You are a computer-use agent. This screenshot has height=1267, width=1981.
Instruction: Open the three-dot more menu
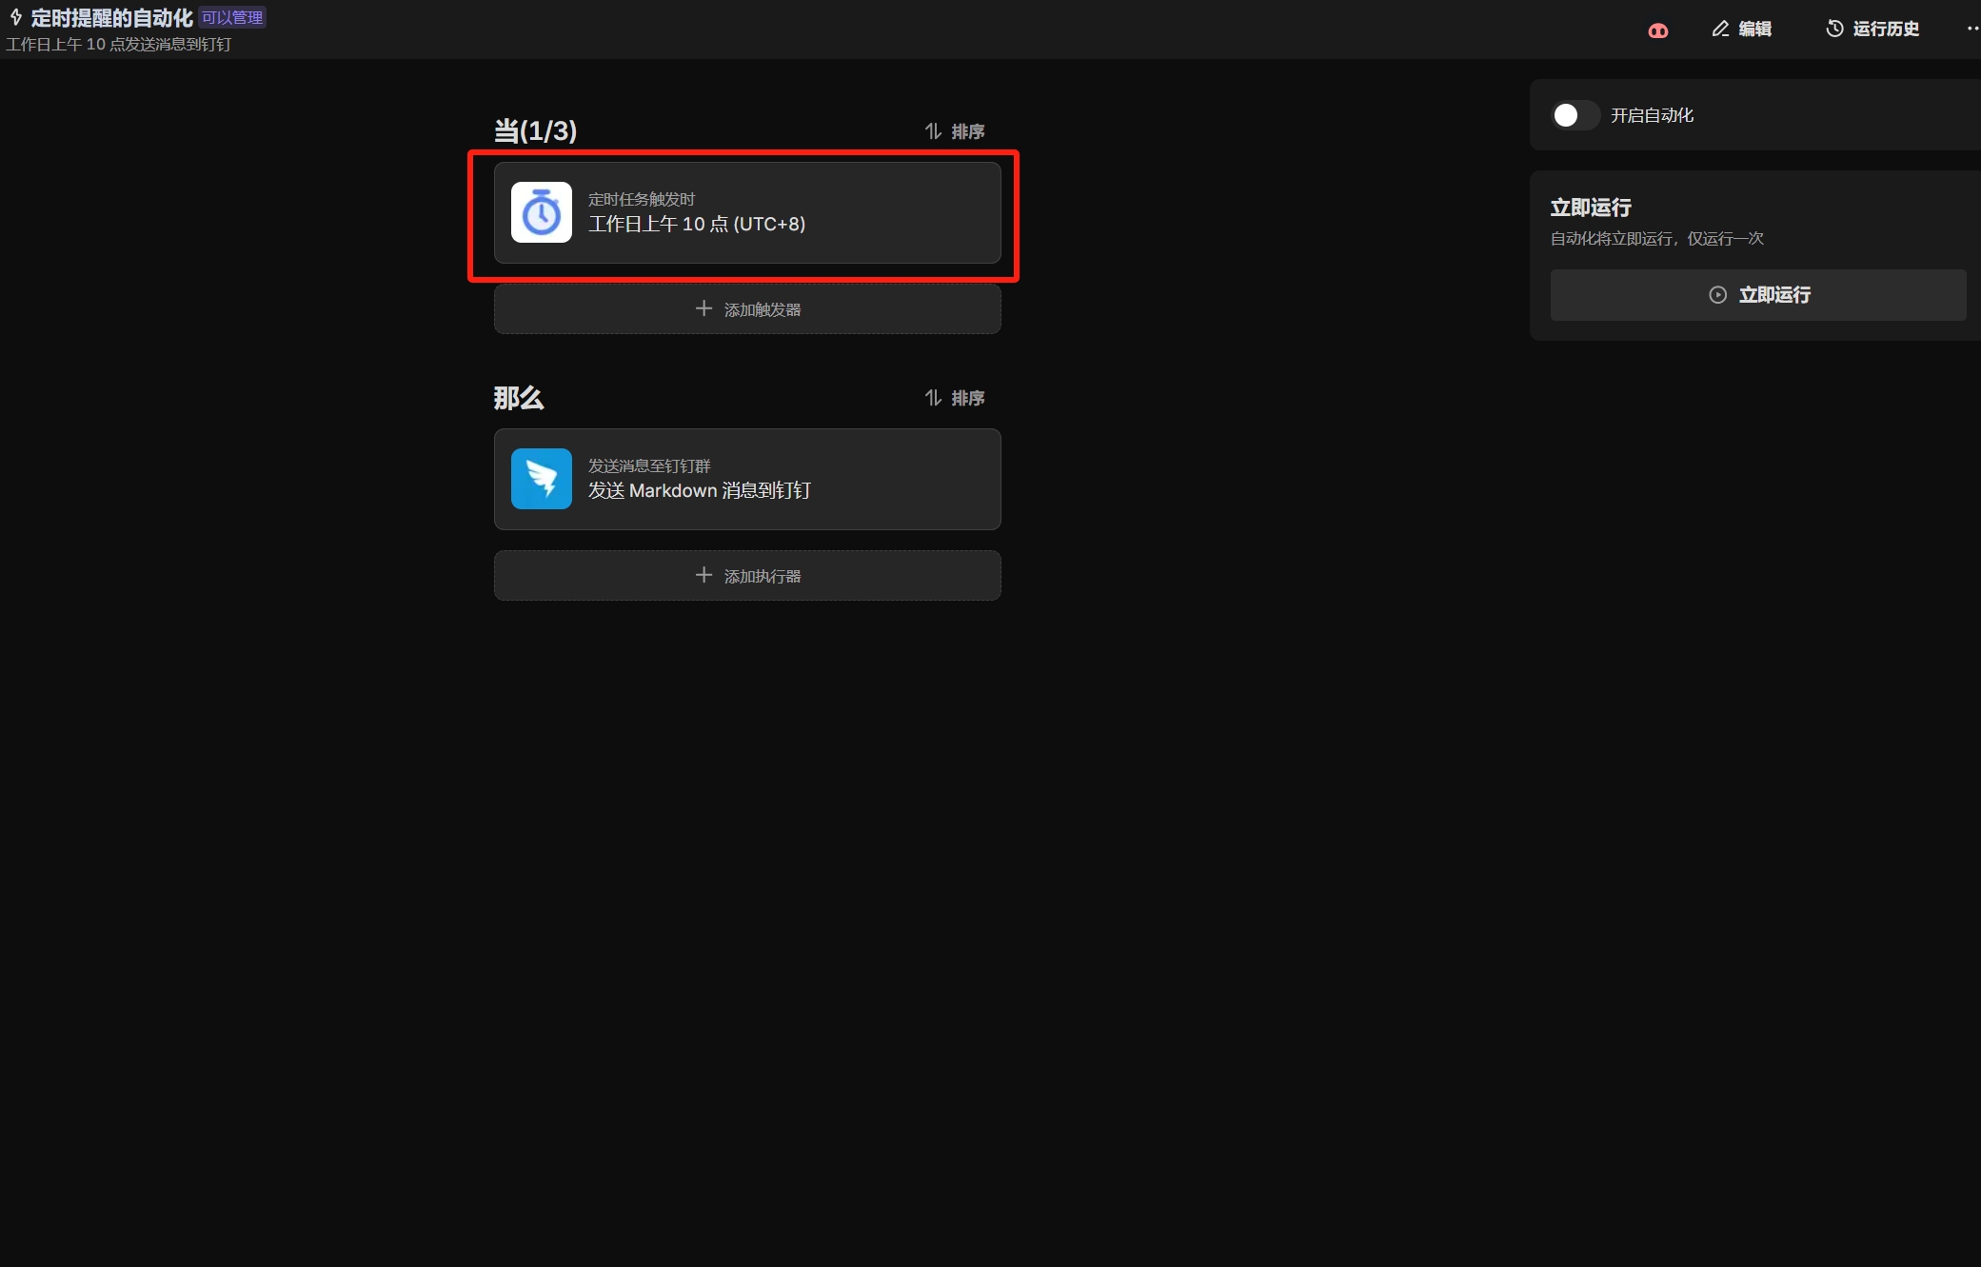click(1972, 29)
